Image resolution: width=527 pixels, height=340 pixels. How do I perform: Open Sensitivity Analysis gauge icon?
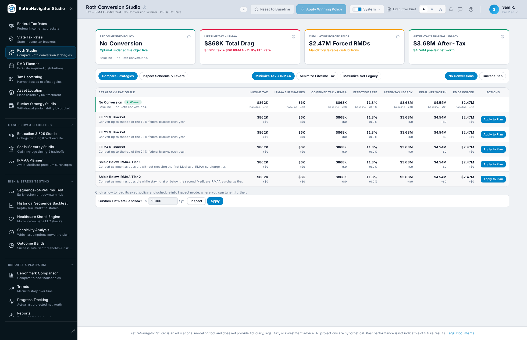[x=11, y=232]
